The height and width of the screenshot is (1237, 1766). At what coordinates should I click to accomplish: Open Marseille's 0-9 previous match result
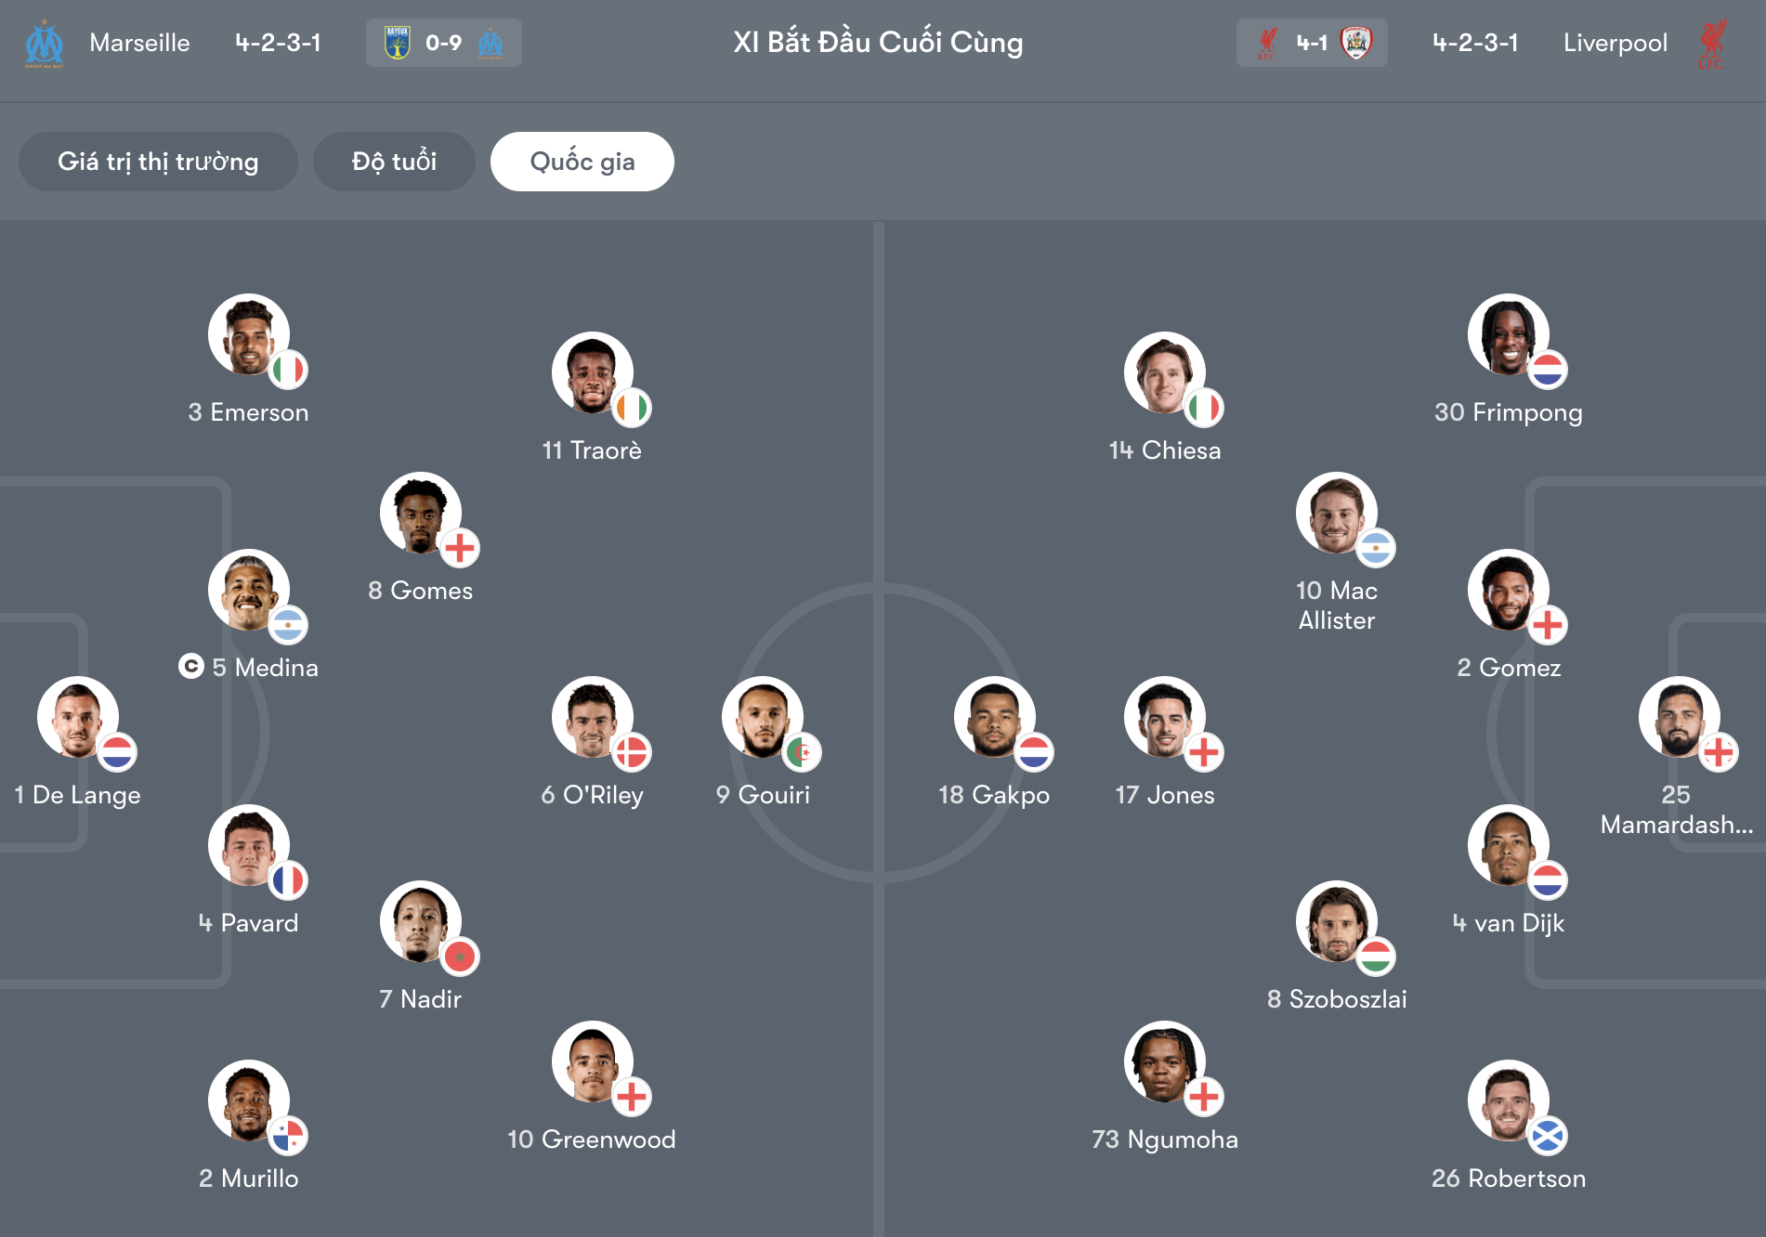point(443,44)
